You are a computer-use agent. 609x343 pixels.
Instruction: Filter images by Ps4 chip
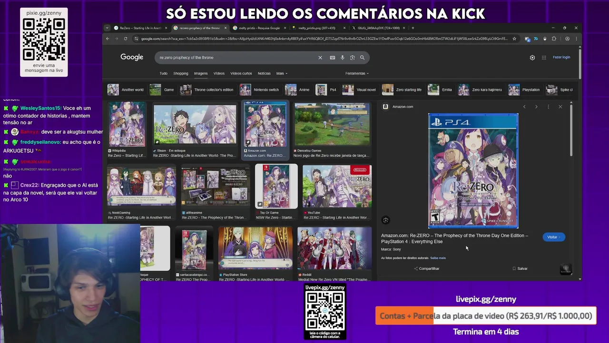pos(326,90)
